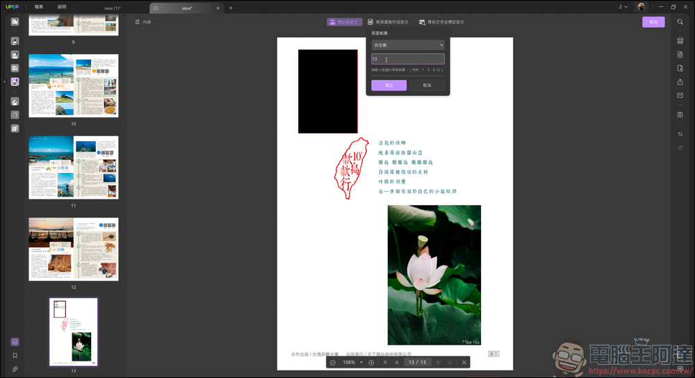This screenshot has width=695, height=378.
Task: Open the attachment paperclip icon
Action: click(x=15, y=369)
